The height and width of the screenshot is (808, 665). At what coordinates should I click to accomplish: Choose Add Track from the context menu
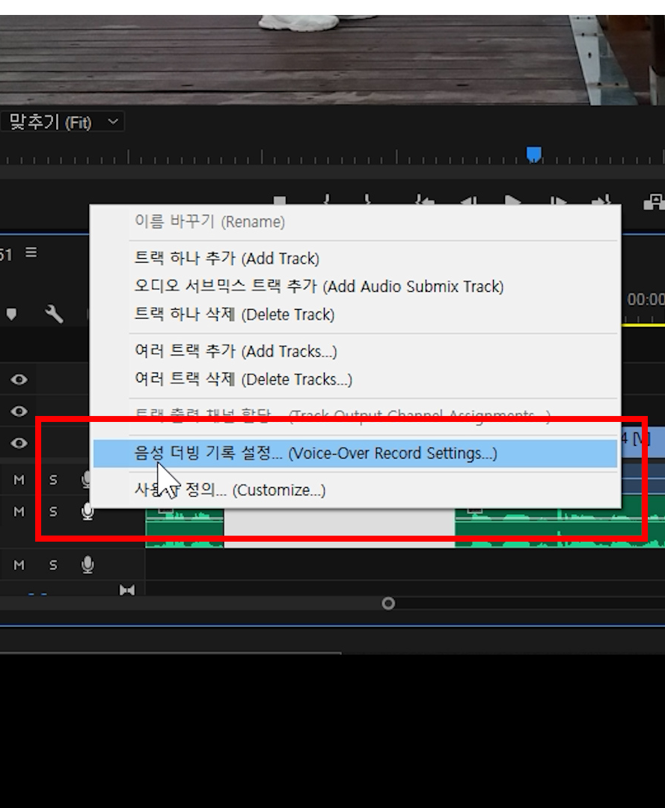coord(355,258)
